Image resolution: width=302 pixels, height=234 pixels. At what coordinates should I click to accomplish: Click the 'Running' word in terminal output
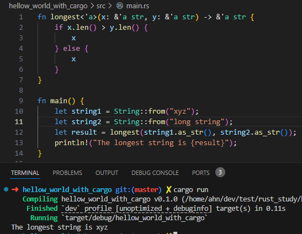(x=44, y=218)
